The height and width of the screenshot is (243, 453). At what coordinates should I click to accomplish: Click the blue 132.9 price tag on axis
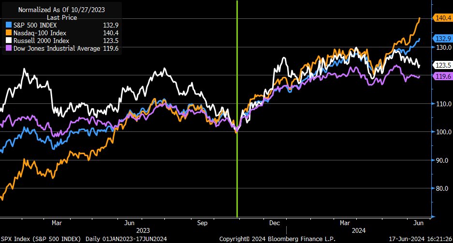[442, 38]
